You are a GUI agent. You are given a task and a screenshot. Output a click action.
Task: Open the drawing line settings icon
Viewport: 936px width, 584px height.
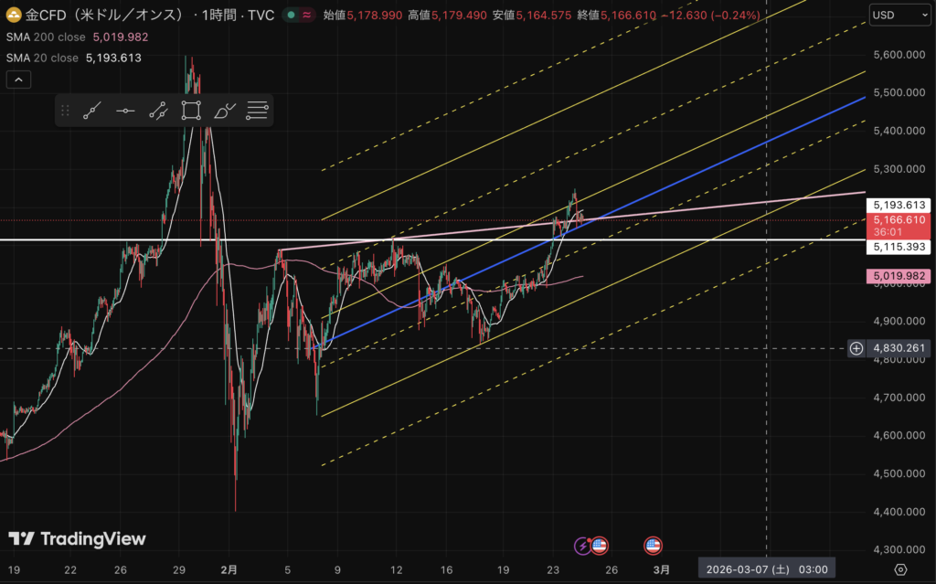tap(257, 111)
